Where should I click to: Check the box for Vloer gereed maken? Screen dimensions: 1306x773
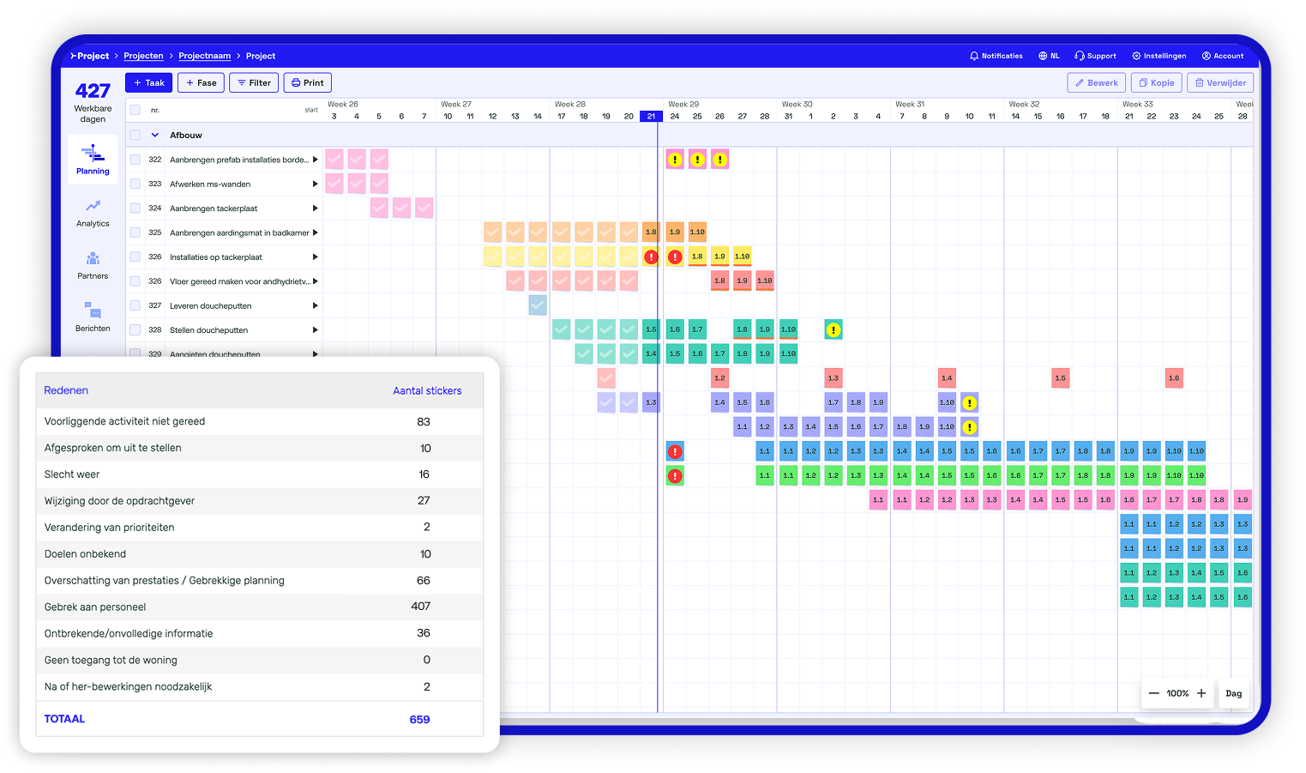pyautogui.click(x=135, y=281)
